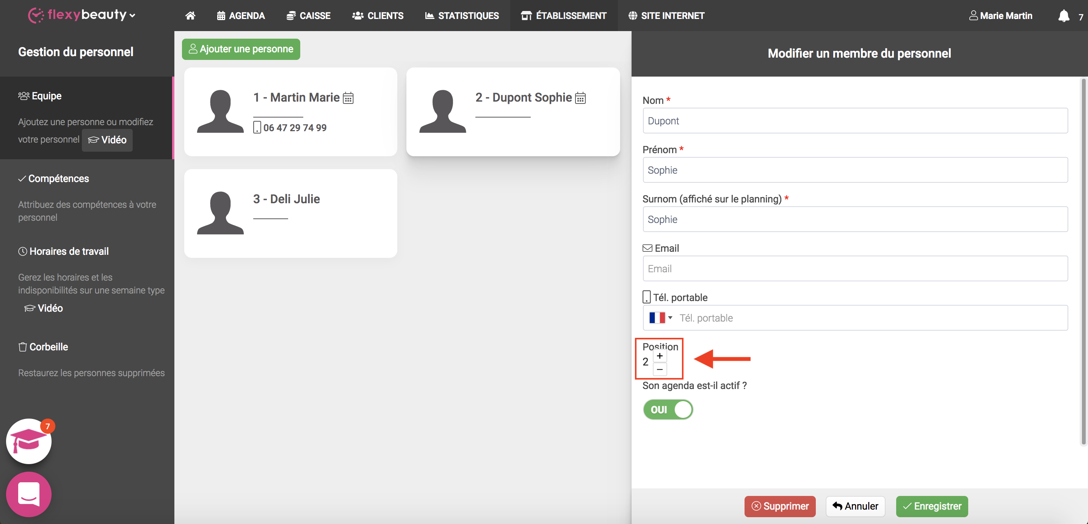Click Martin Marie's avatar silhouette
The image size is (1088, 524).
click(220, 111)
